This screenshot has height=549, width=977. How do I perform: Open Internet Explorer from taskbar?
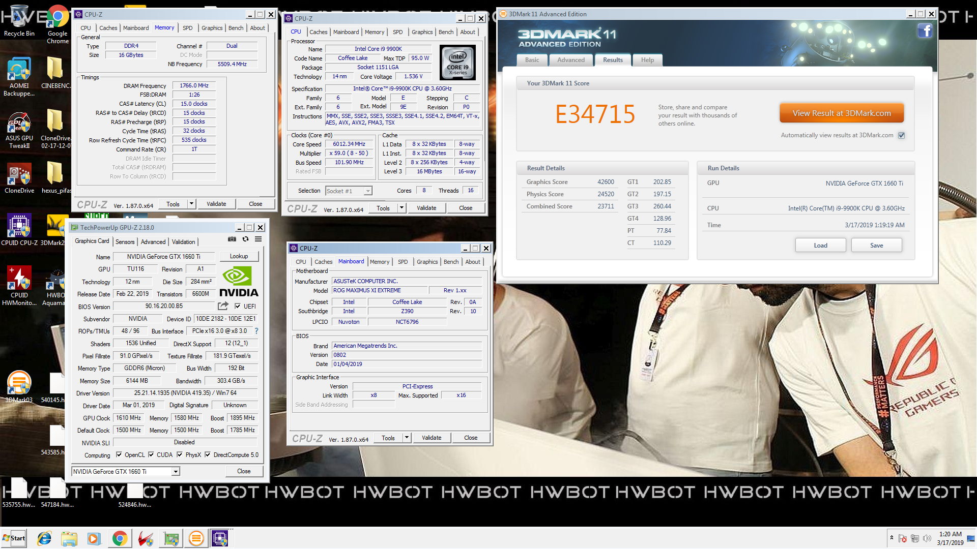[x=44, y=538]
